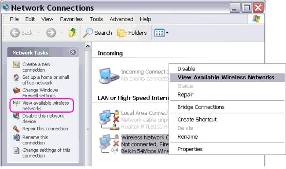The image size is (286, 169).
Task: Choose Bridge Connections in the context menu
Action: click(x=227, y=107)
